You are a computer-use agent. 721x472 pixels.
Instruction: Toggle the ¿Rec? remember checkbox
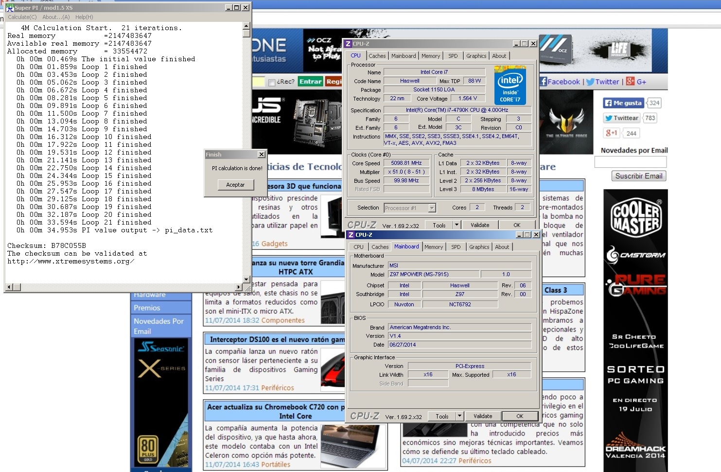(x=272, y=82)
